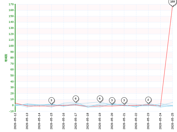Screen dimensions: 177x132
Task: Select the 2020-05-19 date label
Action: (x=100, y=121)
